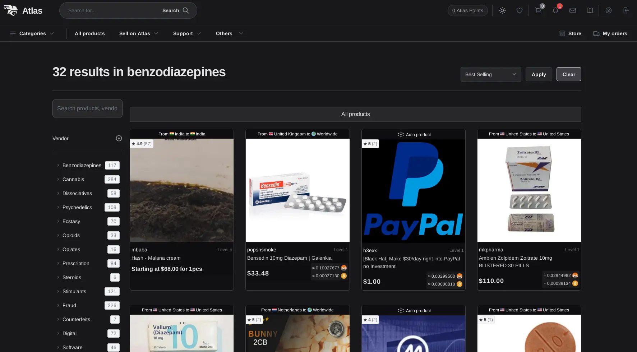Open notifications via the bell icon
Viewport: 637px width, 352px height.
(x=555, y=10)
